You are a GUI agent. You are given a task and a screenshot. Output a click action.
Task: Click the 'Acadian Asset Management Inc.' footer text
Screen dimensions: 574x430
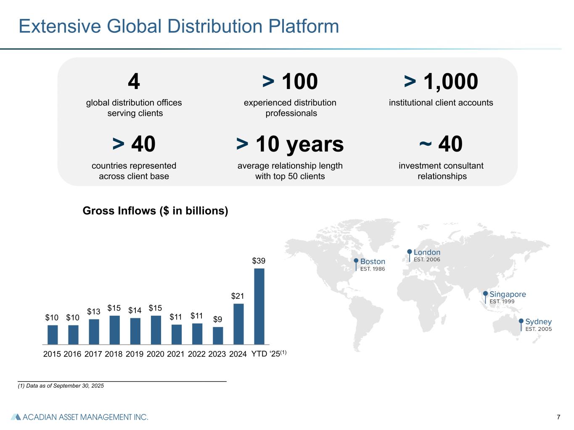[x=85, y=417]
